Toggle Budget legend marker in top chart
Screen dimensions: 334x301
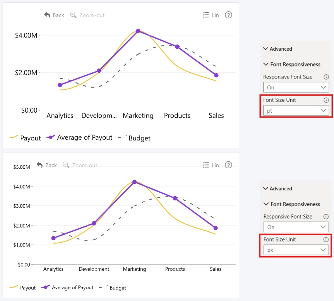tap(122, 137)
